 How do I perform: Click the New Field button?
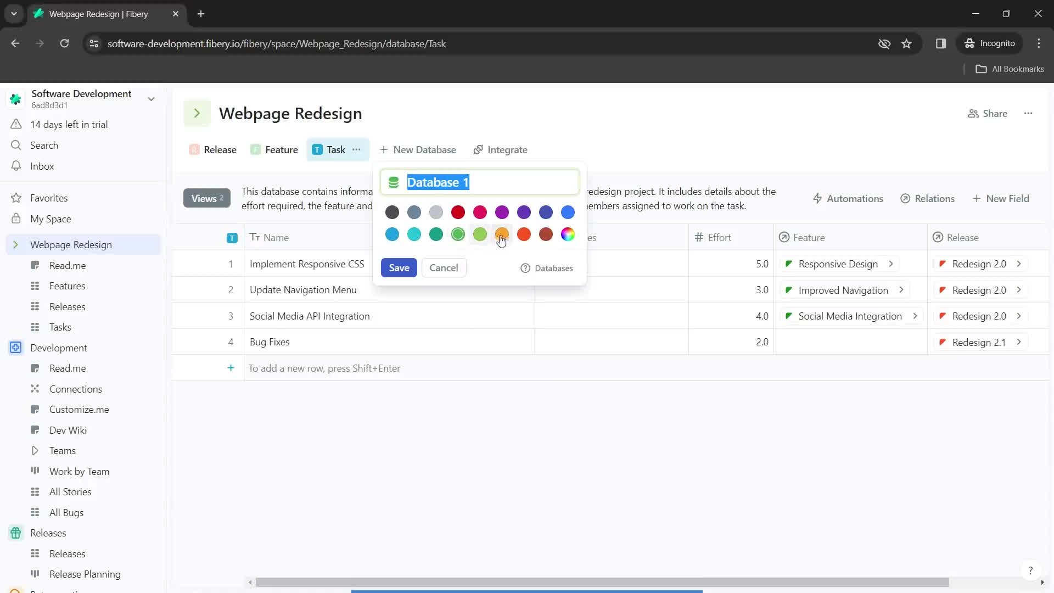pos(1006,198)
